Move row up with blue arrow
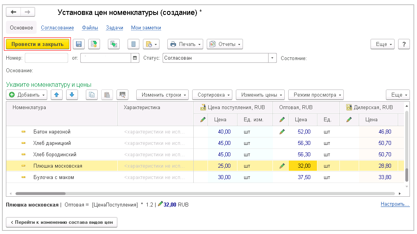This screenshot has width=417, height=234. [x=56, y=95]
